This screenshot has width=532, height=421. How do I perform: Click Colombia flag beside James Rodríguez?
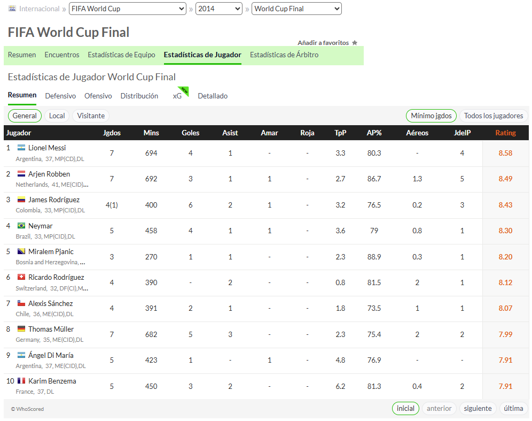[21, 200]
